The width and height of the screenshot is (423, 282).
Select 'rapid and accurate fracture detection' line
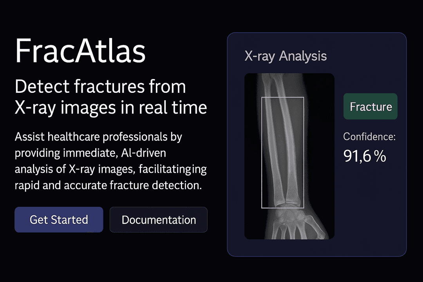tap(108, 185)
